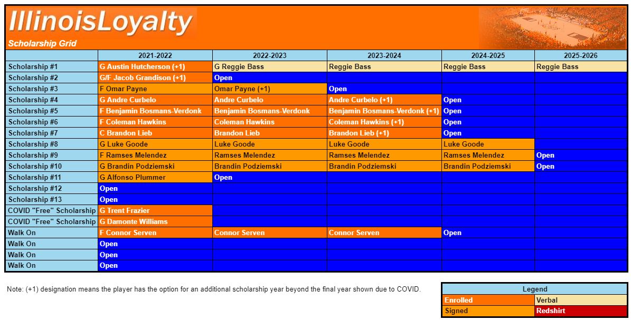Click Open cell in Scholarship #2 row
The image size is (631, 320).
270,77
